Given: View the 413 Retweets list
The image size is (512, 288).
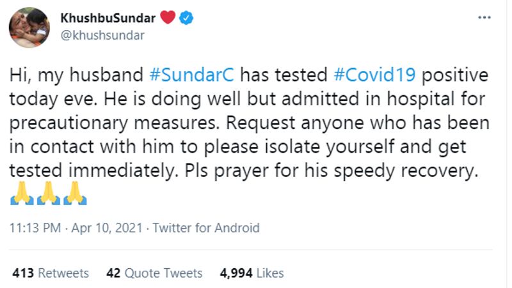Looking at the screenshot, I should pyautogui.click(x=50, y=273).
